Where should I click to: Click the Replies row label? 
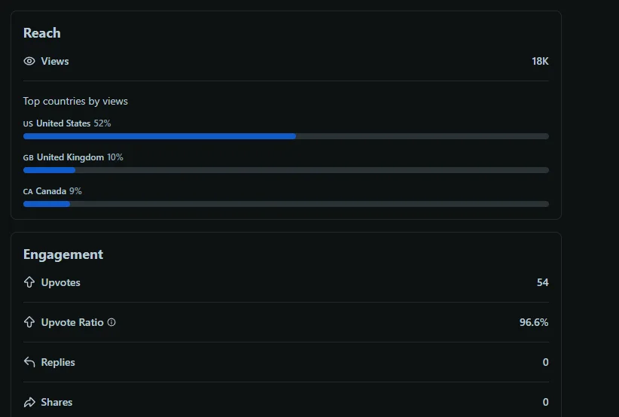58,362
